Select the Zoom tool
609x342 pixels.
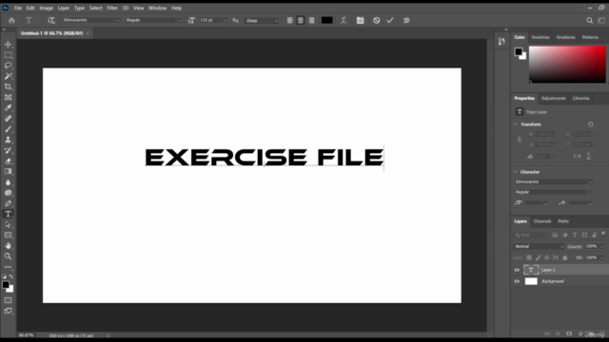click(x=9, y=256)
